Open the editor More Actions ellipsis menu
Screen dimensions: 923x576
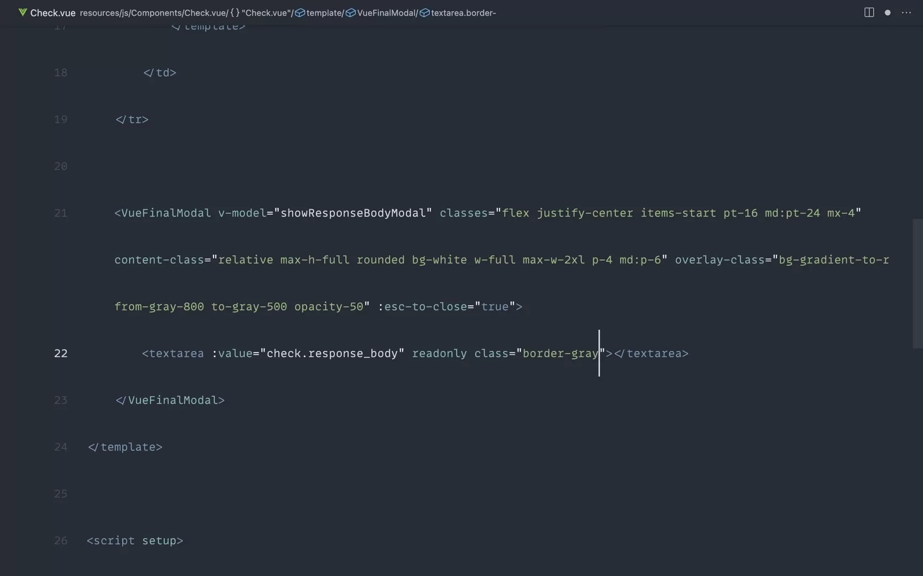click(x=906, y=12)
